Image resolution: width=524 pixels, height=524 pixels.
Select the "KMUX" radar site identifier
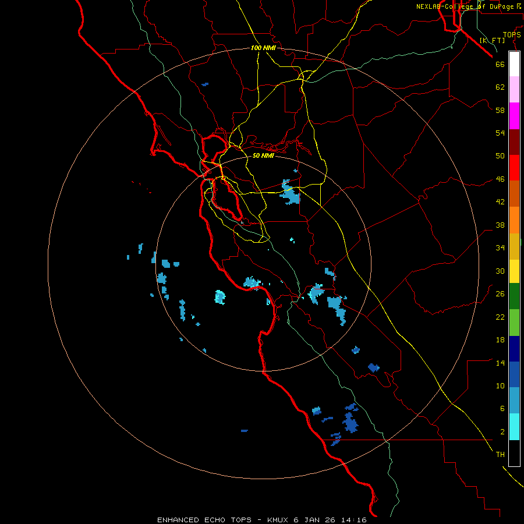coord(278,520)
